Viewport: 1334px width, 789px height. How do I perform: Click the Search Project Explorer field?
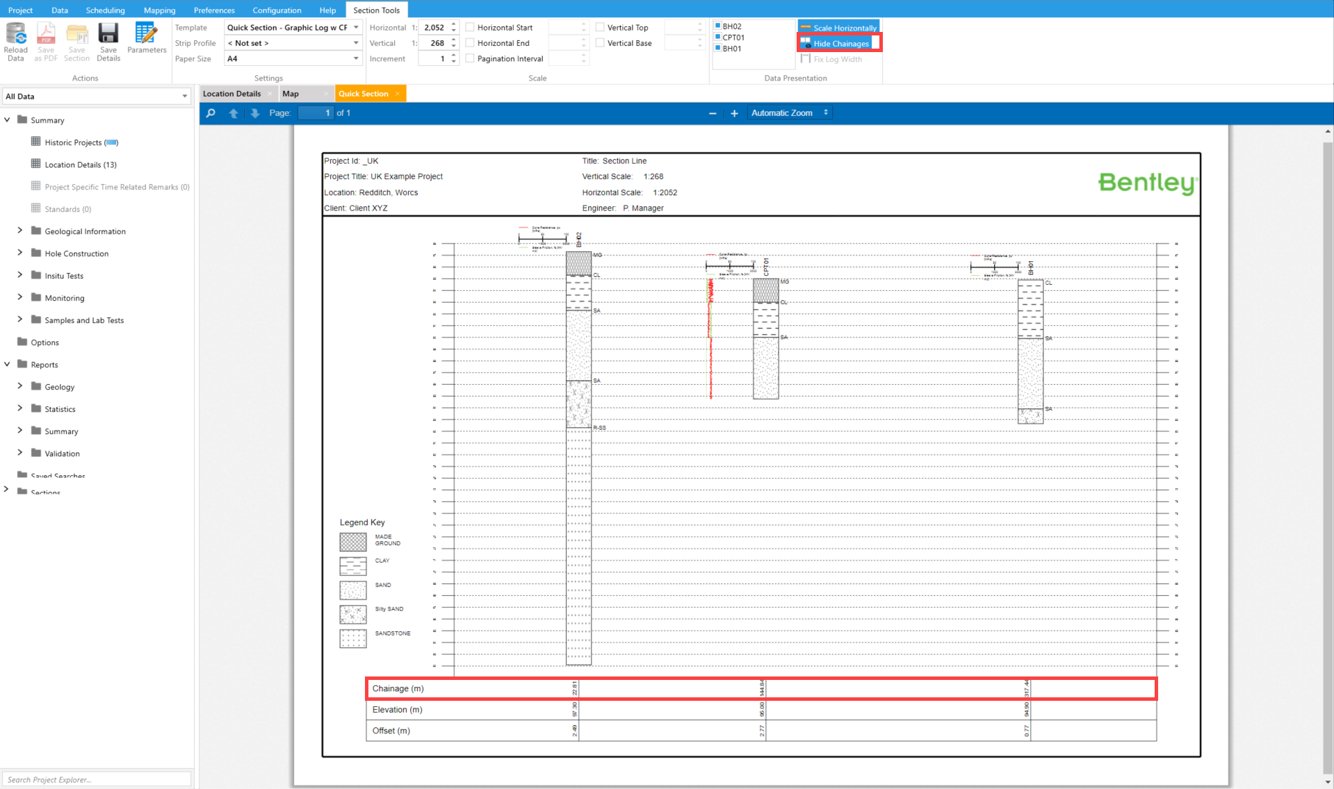point(97,779)
